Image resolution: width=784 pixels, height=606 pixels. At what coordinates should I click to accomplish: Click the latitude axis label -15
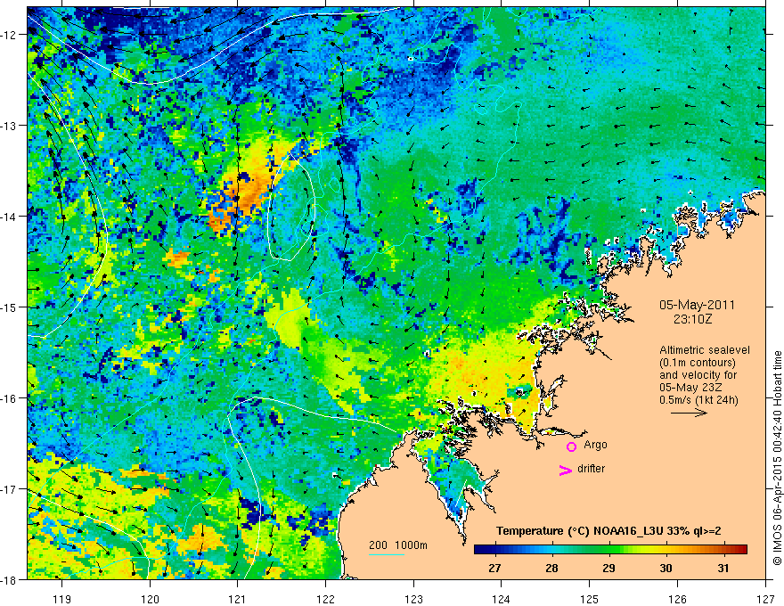[x=9, y=307]
